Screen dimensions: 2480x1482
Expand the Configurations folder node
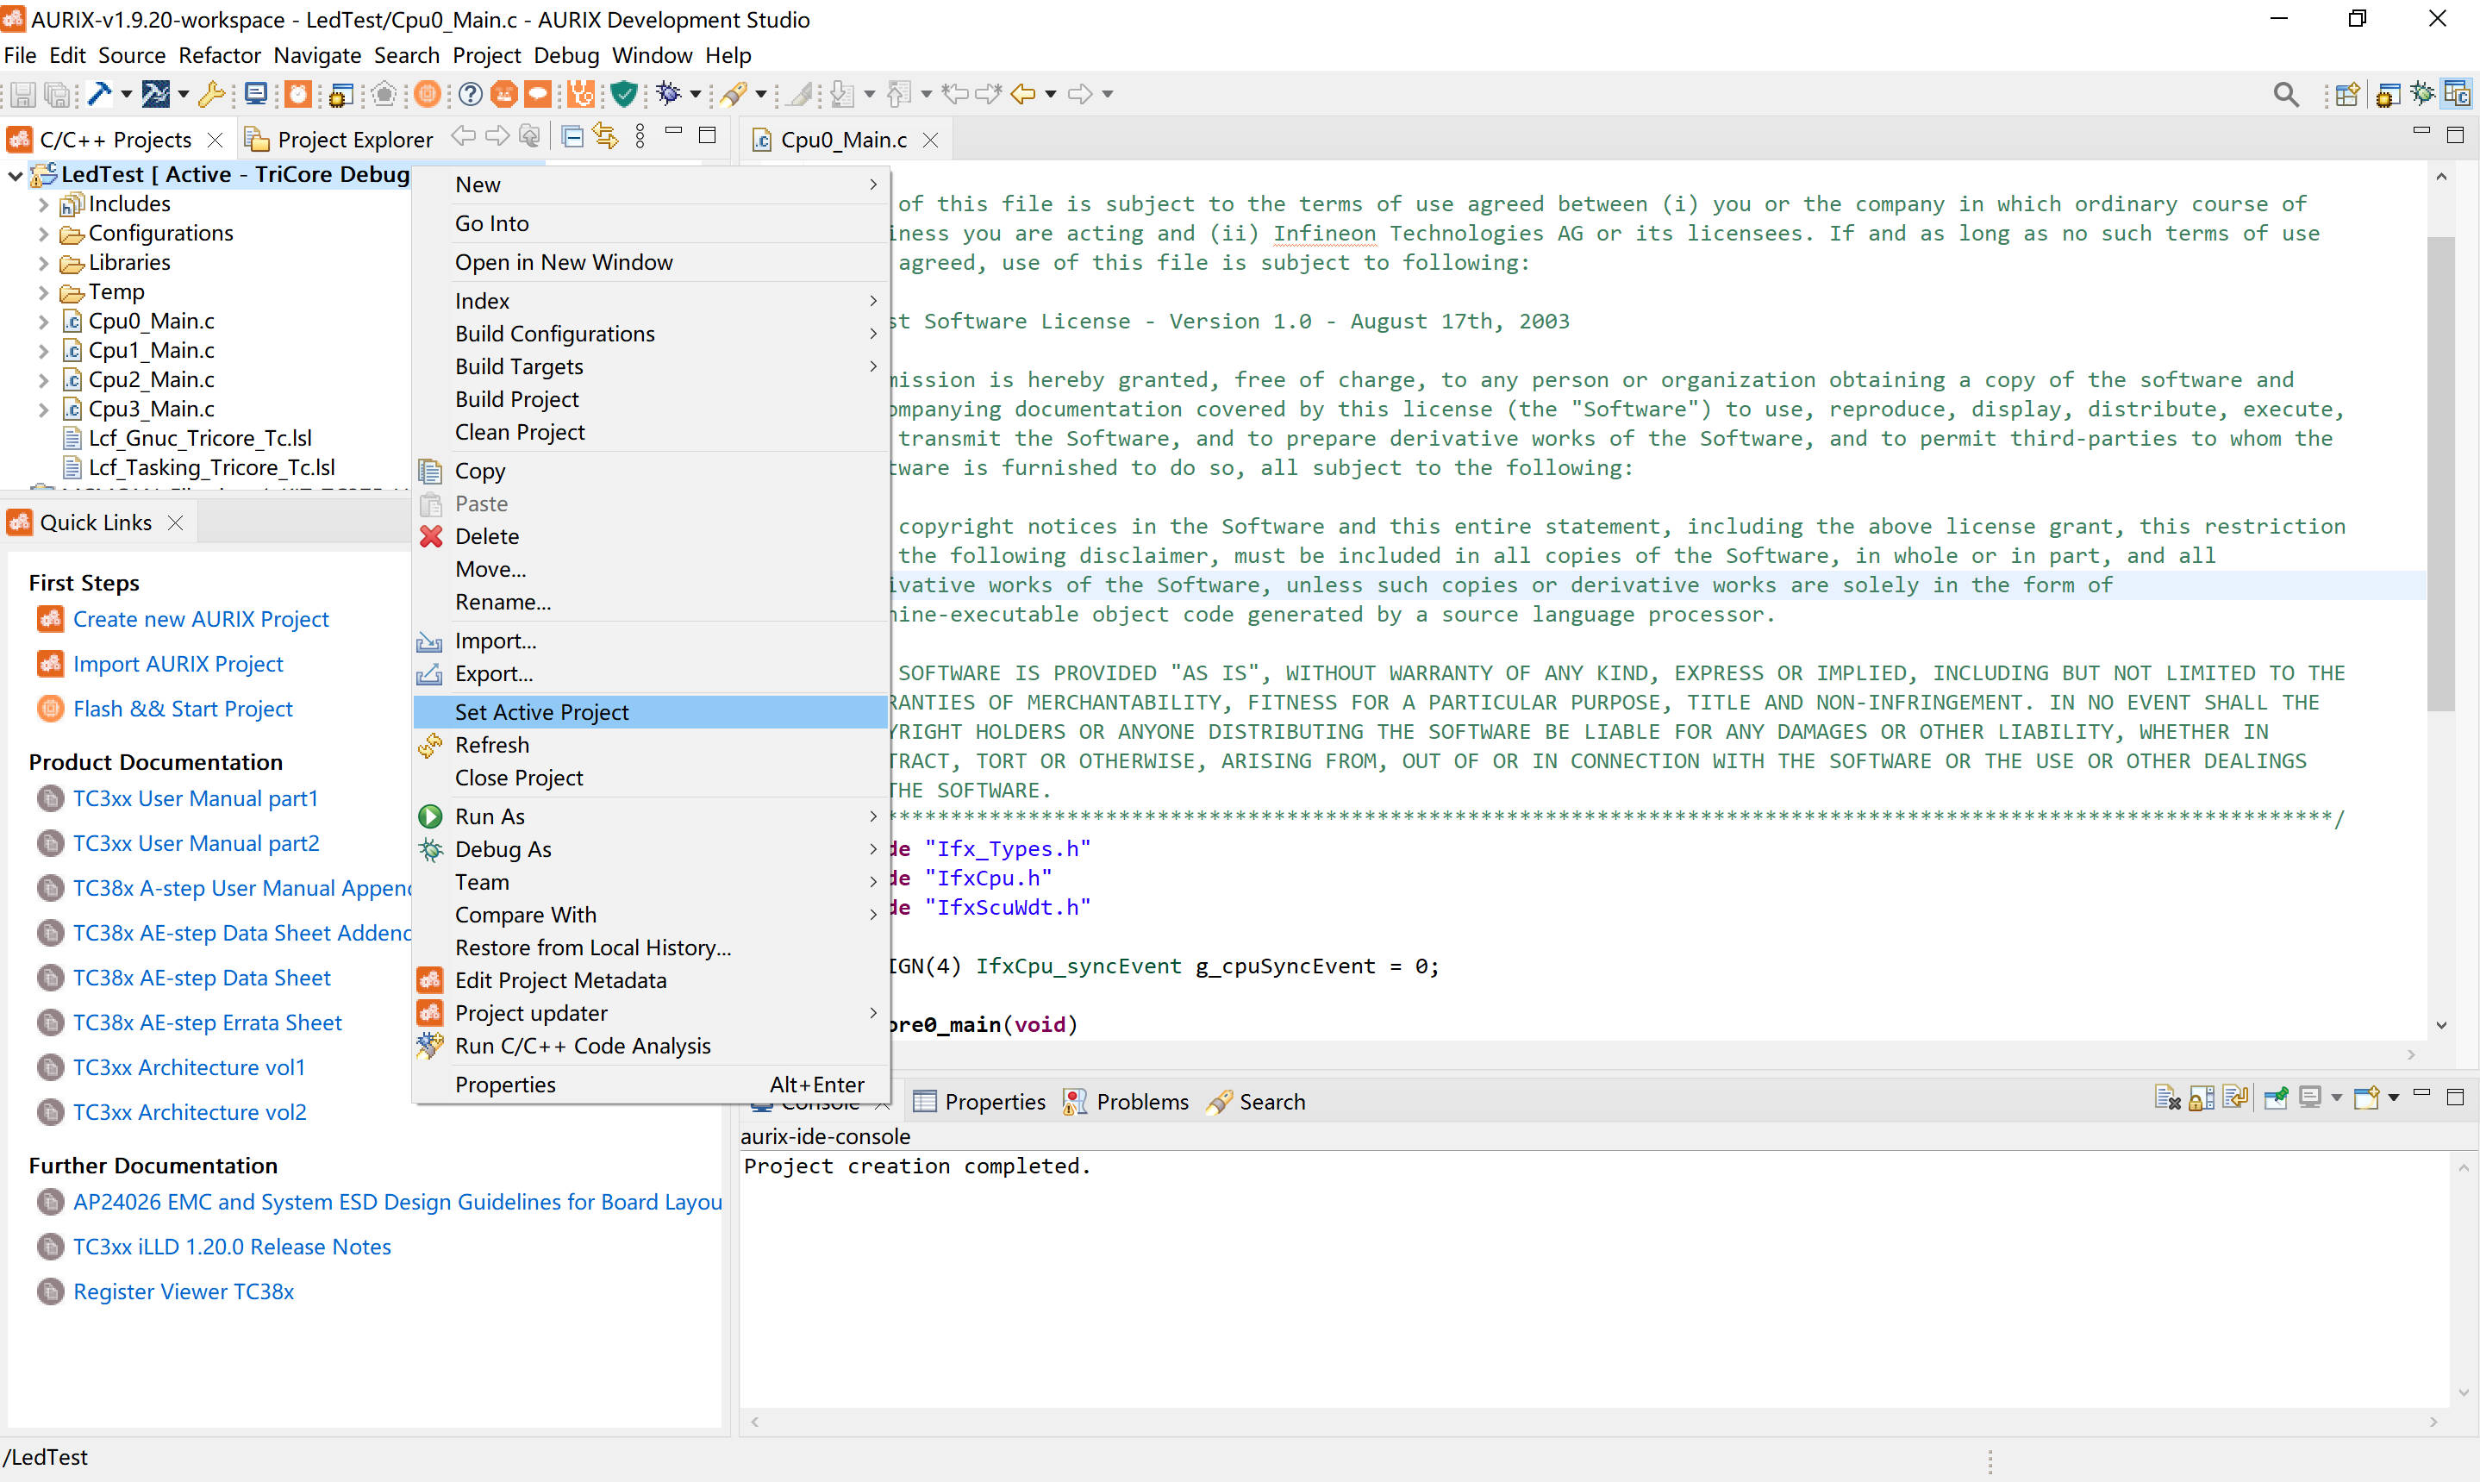43,234
